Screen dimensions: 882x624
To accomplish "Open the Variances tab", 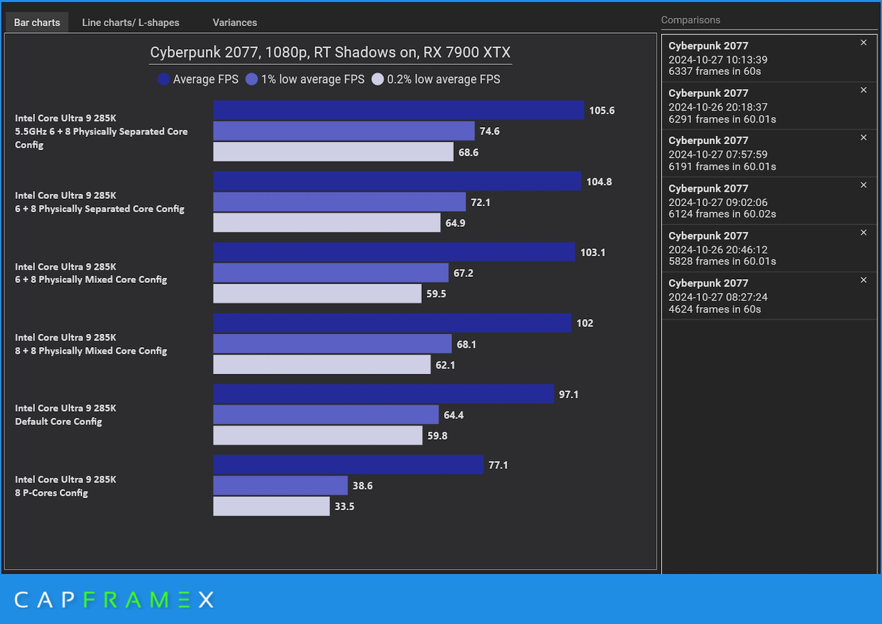I will pos(235,22).
